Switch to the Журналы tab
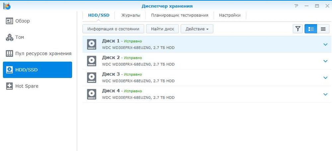This screenshot has width=332, height=151. 130,15
